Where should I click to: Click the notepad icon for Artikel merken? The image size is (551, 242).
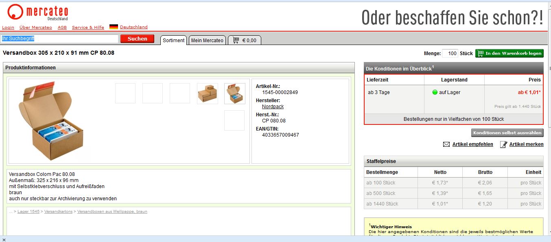click(503, 144)
